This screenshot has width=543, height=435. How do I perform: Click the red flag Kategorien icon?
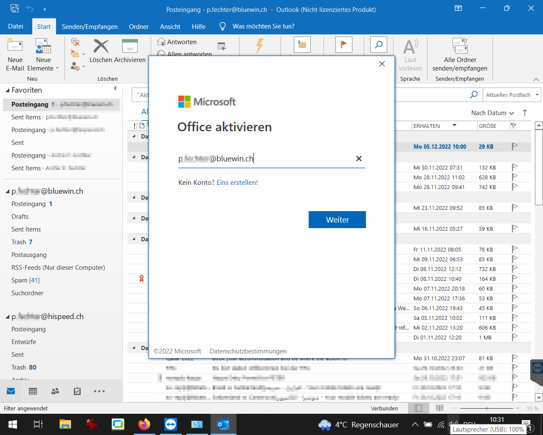point(344,45)
